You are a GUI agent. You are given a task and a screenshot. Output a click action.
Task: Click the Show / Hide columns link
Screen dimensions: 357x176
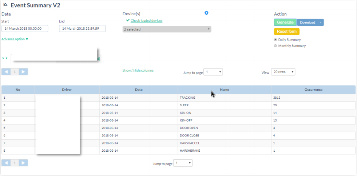pyautogui.click(x=138, y=70)
